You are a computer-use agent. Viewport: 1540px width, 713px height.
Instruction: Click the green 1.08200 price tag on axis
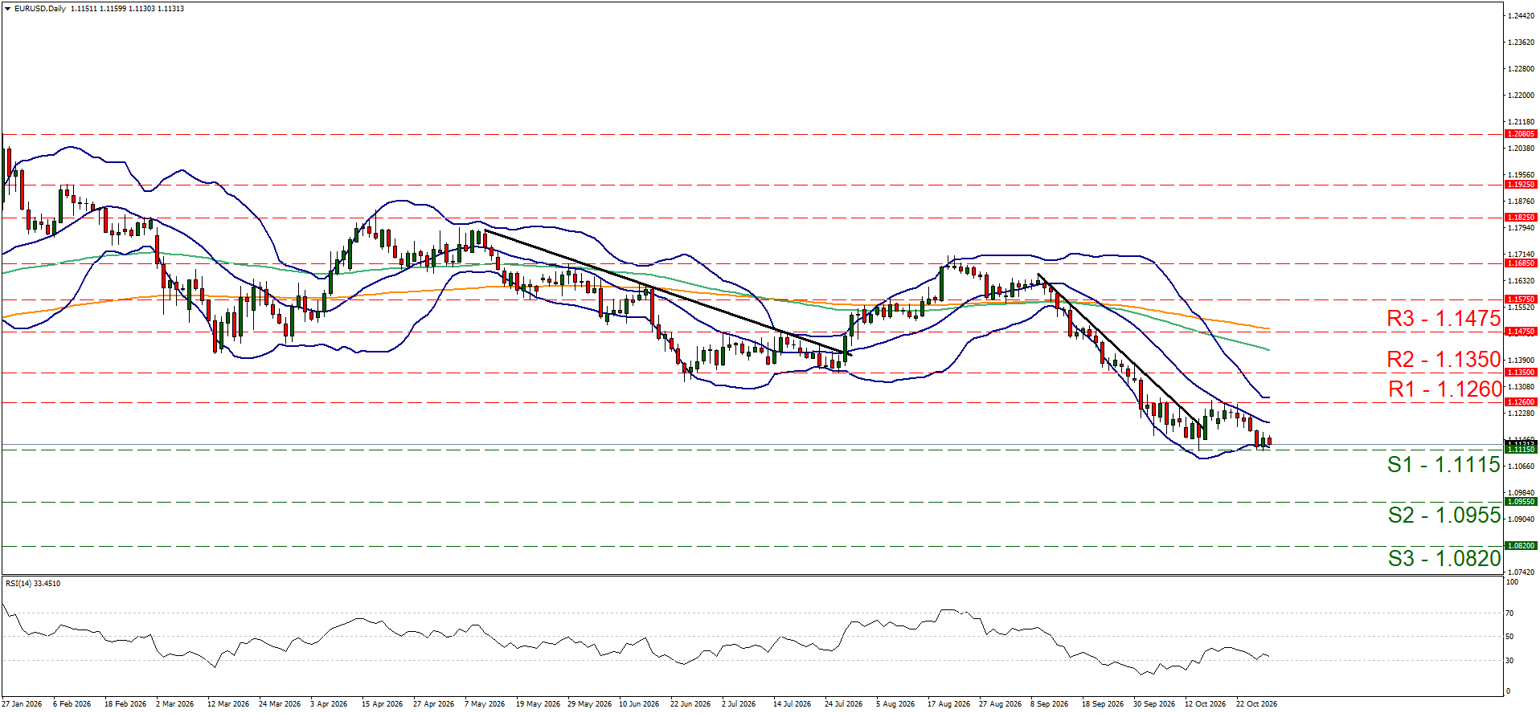coord(1521,546)
